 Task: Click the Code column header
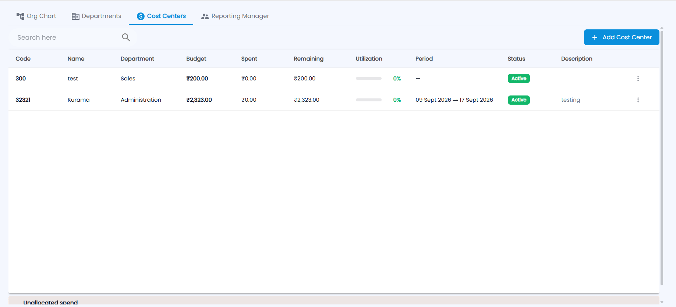23,59
